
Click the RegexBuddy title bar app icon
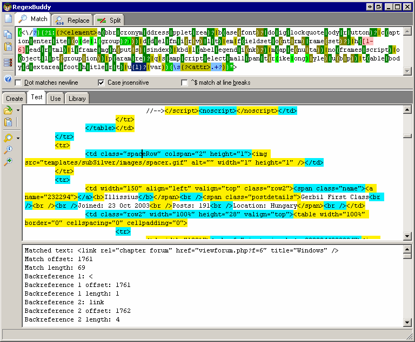8,7
